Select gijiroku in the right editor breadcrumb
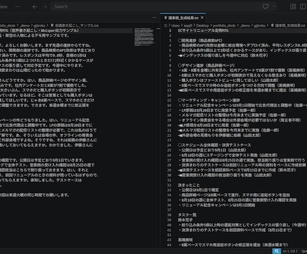The image size is (307, 254). point(260,25)
